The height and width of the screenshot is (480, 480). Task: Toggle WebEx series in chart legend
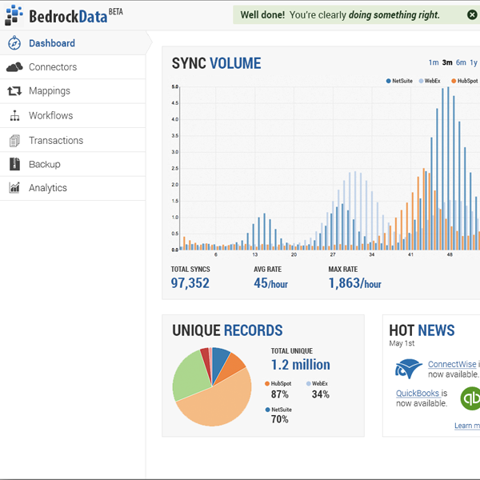click(430, 81)
